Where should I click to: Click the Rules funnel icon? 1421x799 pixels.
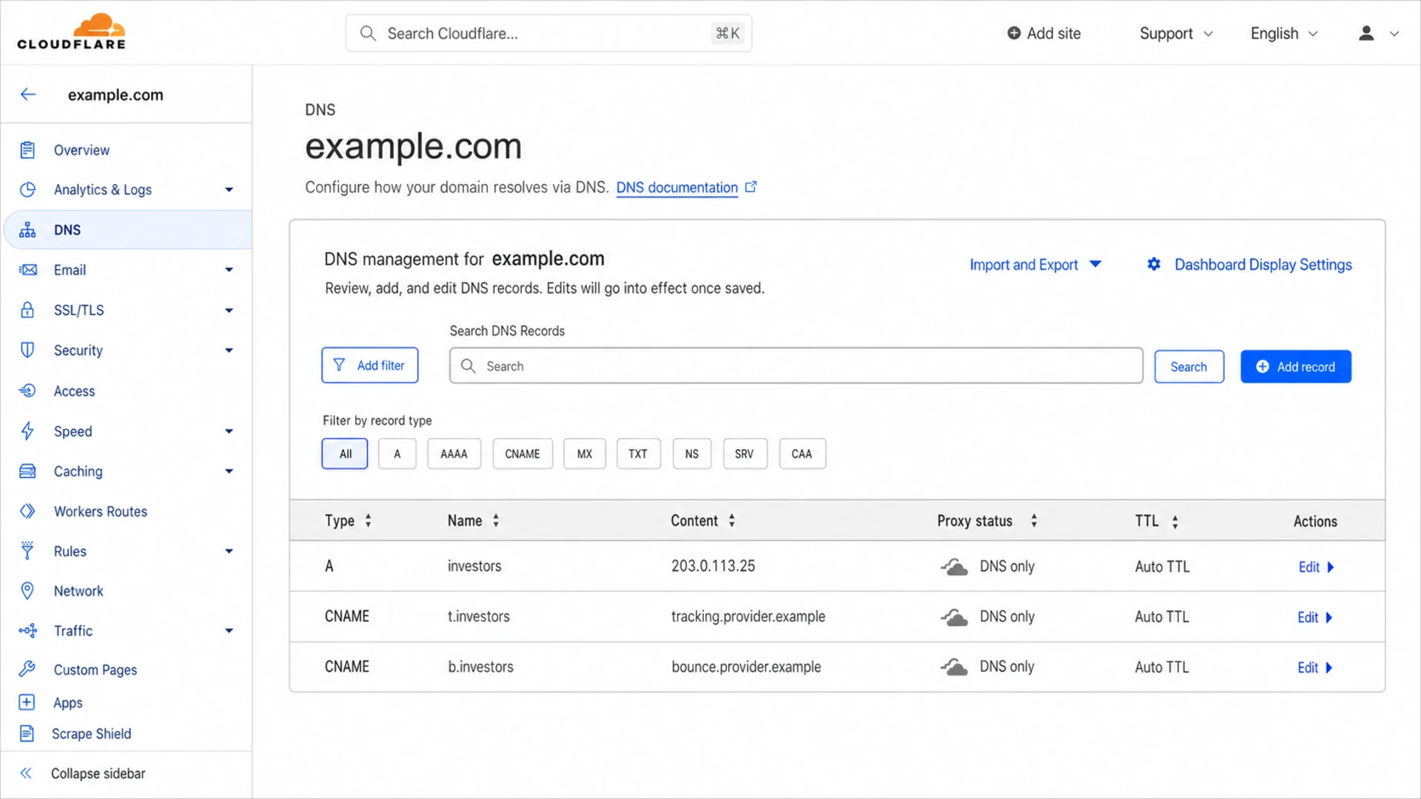(27, 550)
